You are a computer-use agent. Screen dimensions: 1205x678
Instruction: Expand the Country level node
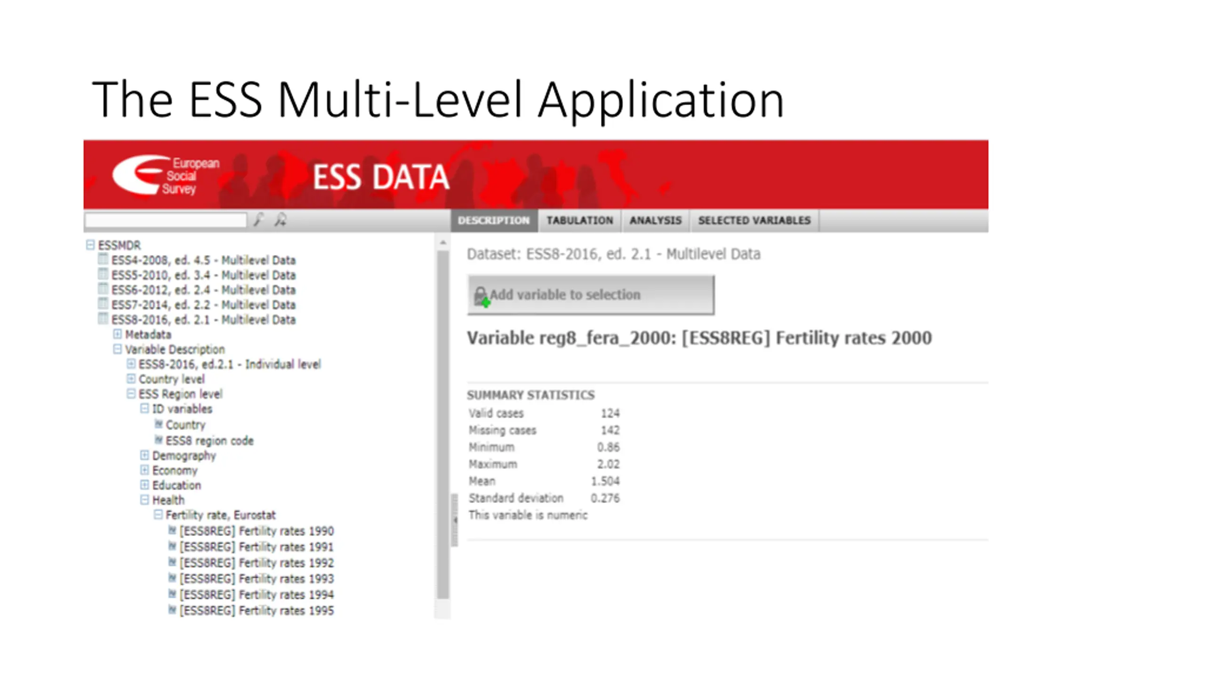coord(131,379)
